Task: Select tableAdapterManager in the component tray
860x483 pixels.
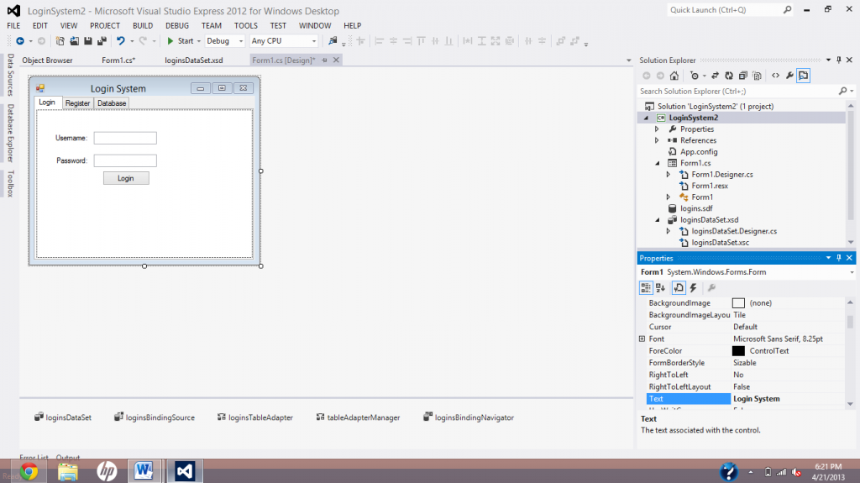Action: [x=358, y=417]
